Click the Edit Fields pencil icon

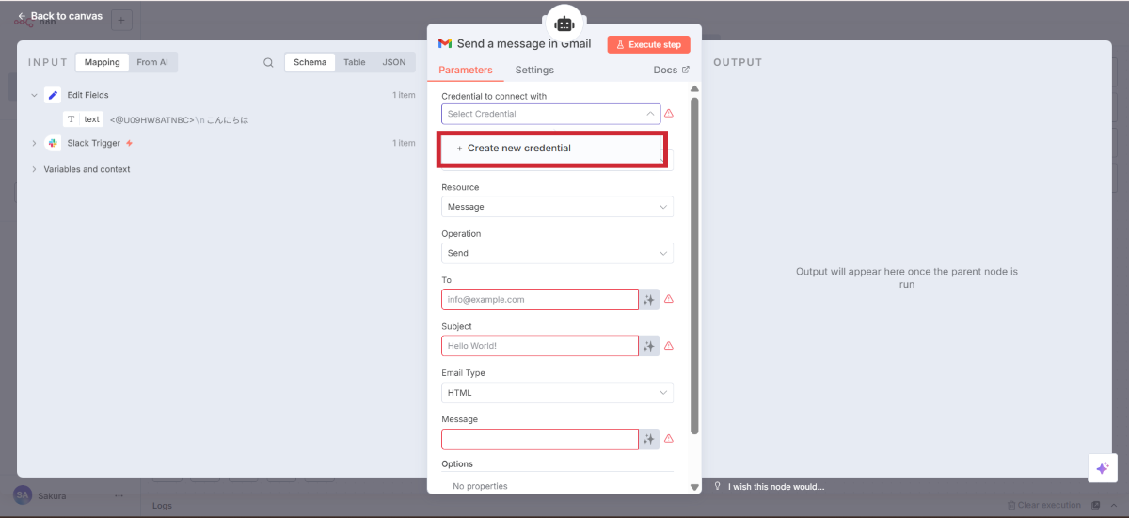53,95
